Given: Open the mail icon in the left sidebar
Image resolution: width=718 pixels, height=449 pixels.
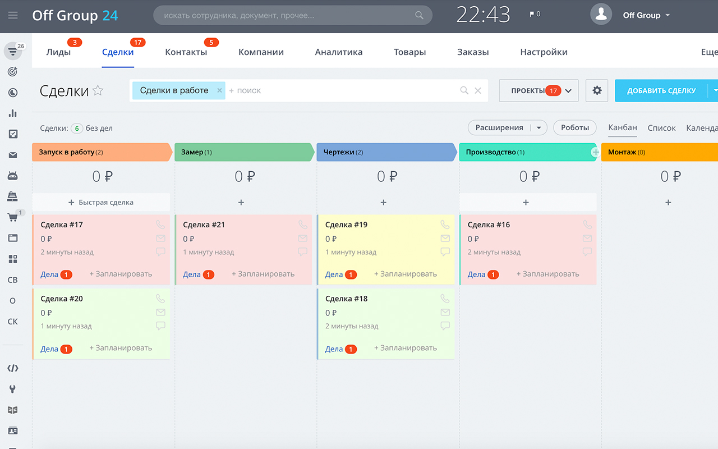Looking at the screenshot, I should point(12,155).
